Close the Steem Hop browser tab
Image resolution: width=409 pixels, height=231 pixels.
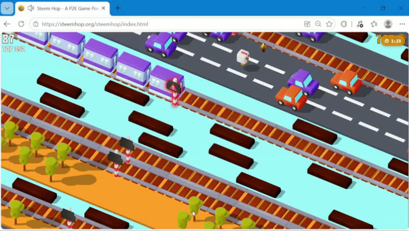click(103, 8)
